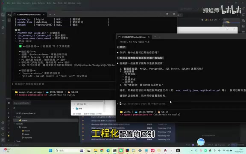Open tab dropdown in left cmd window
Screen dimensions: 246x154
[54, 15]
